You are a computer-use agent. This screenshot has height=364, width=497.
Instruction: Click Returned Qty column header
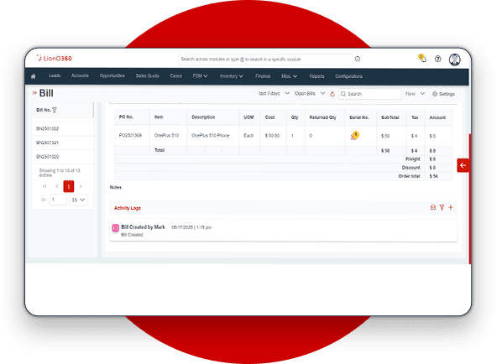pyautogui.click(x=322, y=117)
